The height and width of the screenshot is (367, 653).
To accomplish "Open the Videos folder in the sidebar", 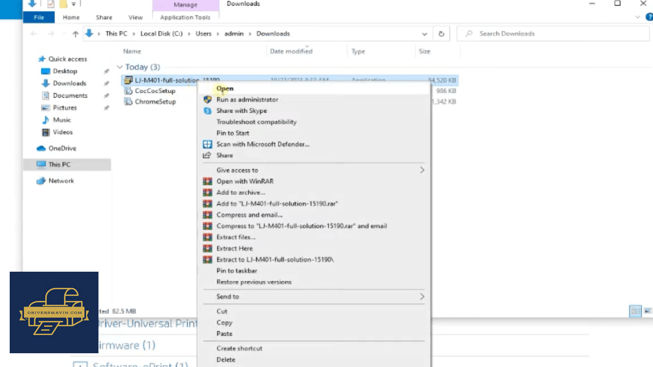I will (x=63, y=133).
